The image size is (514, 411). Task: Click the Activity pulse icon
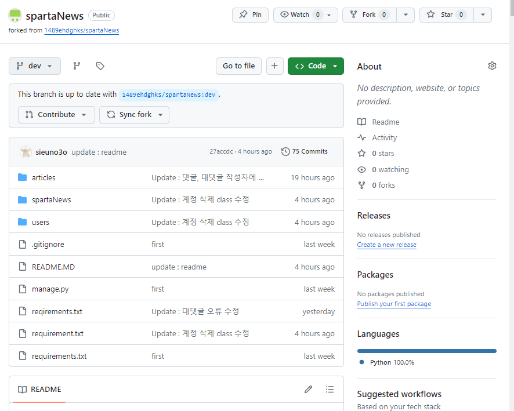(361, 137)
